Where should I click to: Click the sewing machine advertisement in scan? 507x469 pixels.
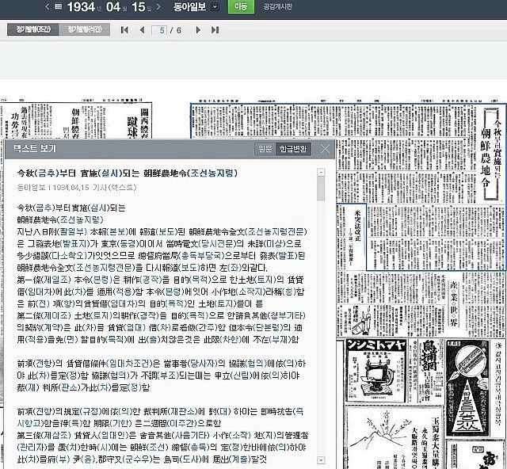click(375, 370)
